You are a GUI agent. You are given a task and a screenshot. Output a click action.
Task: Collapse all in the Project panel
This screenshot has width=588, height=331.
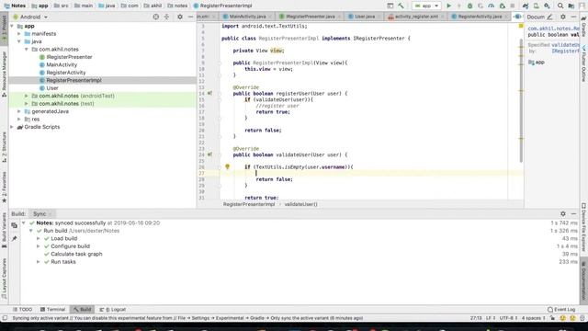click(167, 17)
